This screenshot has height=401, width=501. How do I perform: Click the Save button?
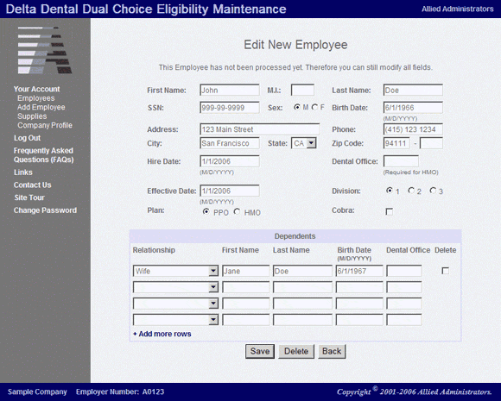[x=260, y=351]
